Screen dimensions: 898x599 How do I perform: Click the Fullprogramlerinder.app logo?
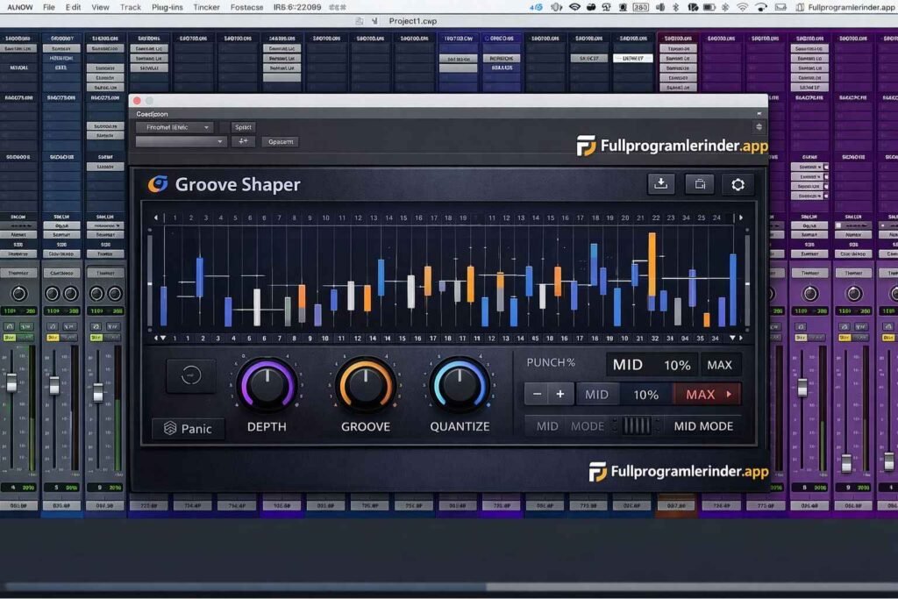[675, 146]
